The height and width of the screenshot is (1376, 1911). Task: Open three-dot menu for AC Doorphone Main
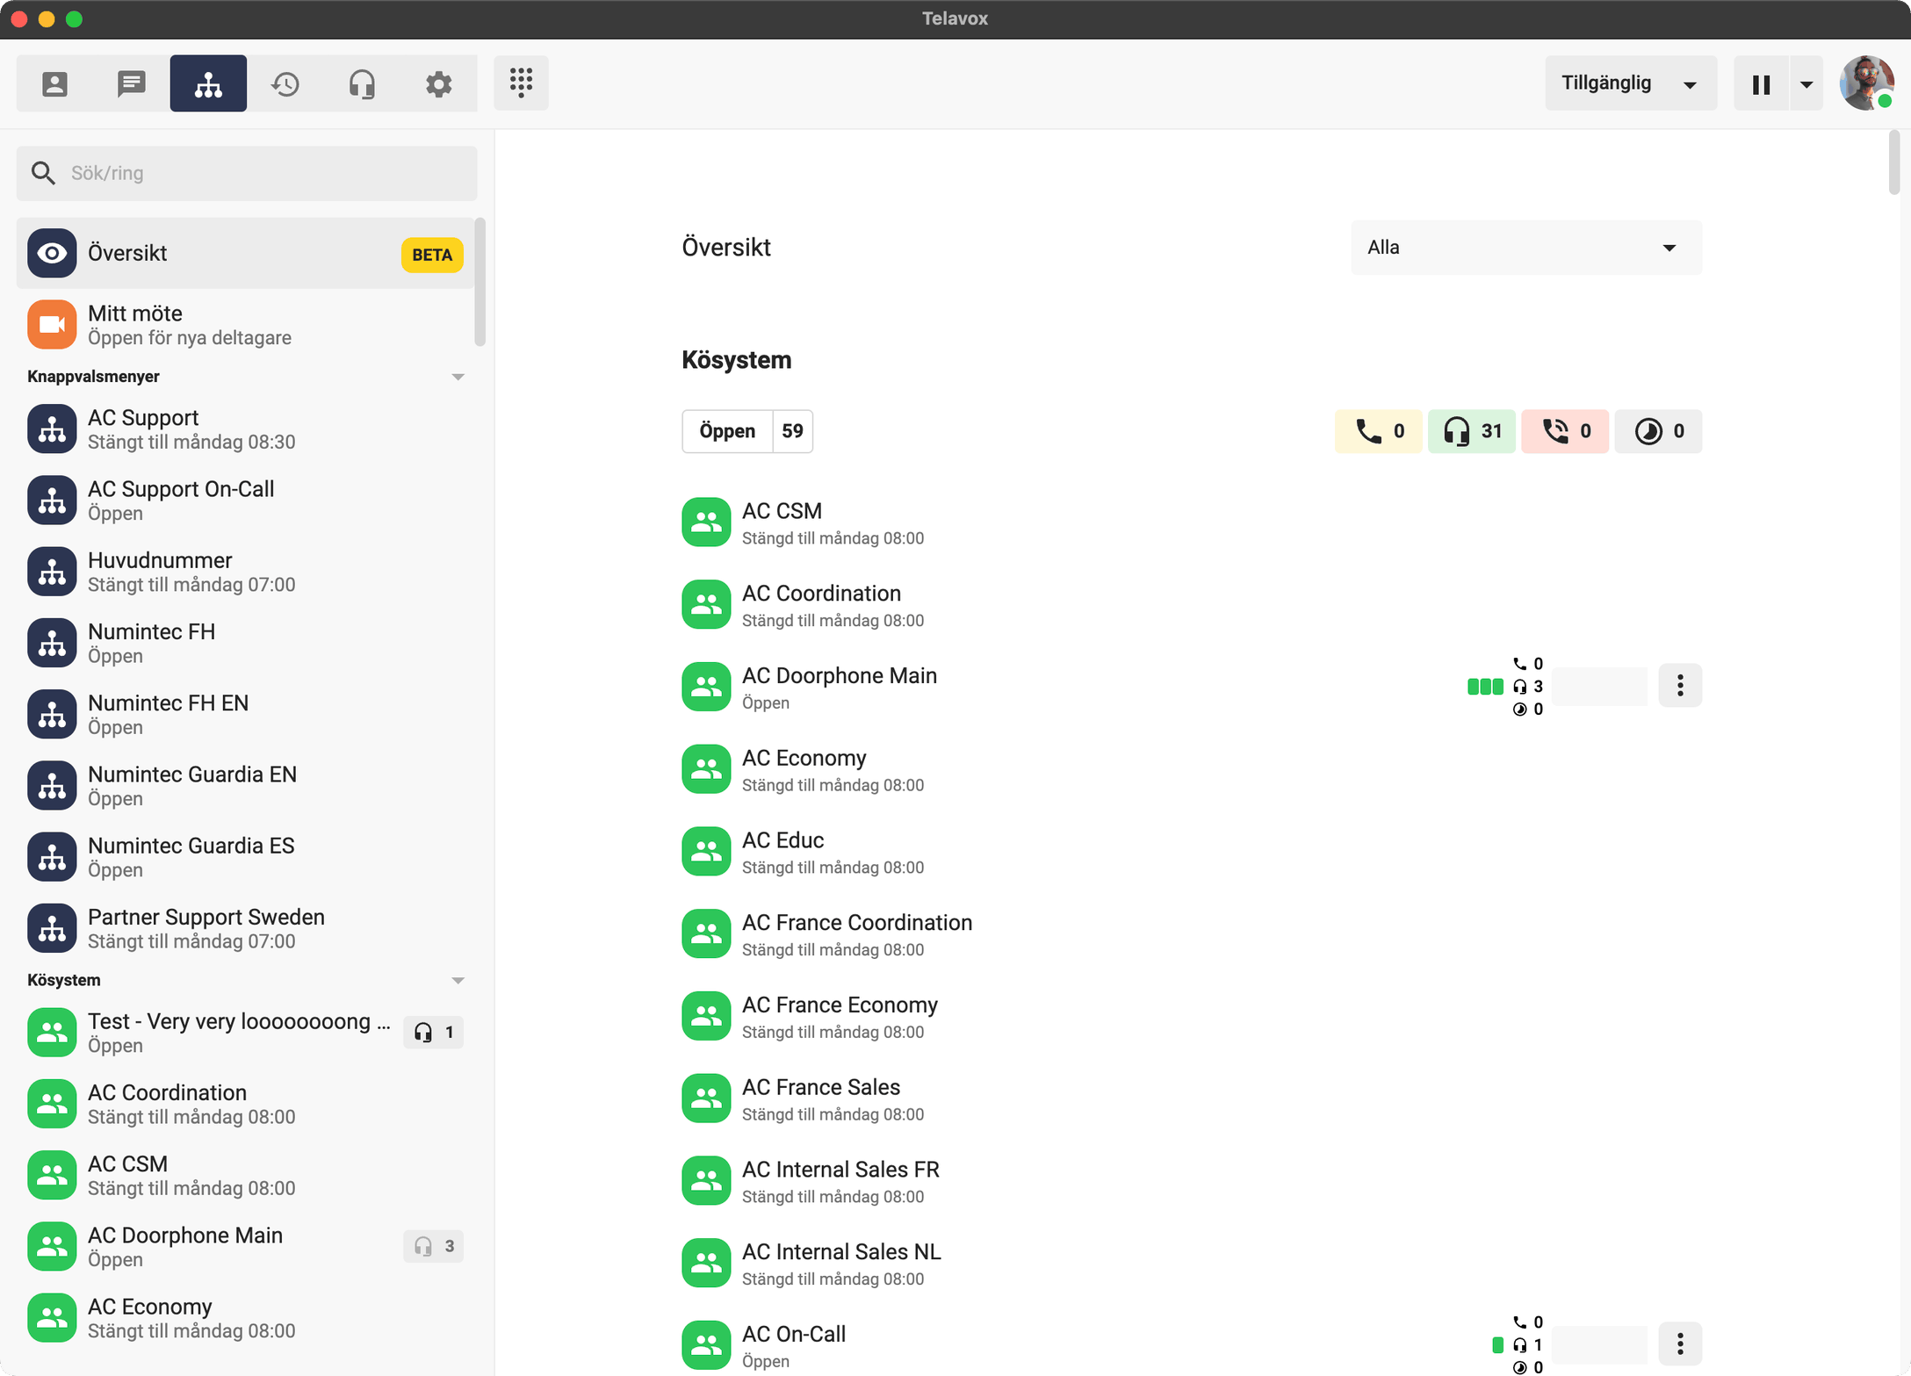point(1679,686)
